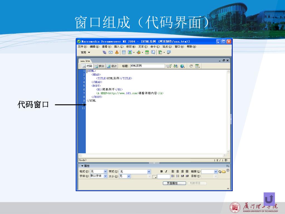Click the Email Link insert icon
285x214 pixels.
pyautogui.click(x=110, y=52)
